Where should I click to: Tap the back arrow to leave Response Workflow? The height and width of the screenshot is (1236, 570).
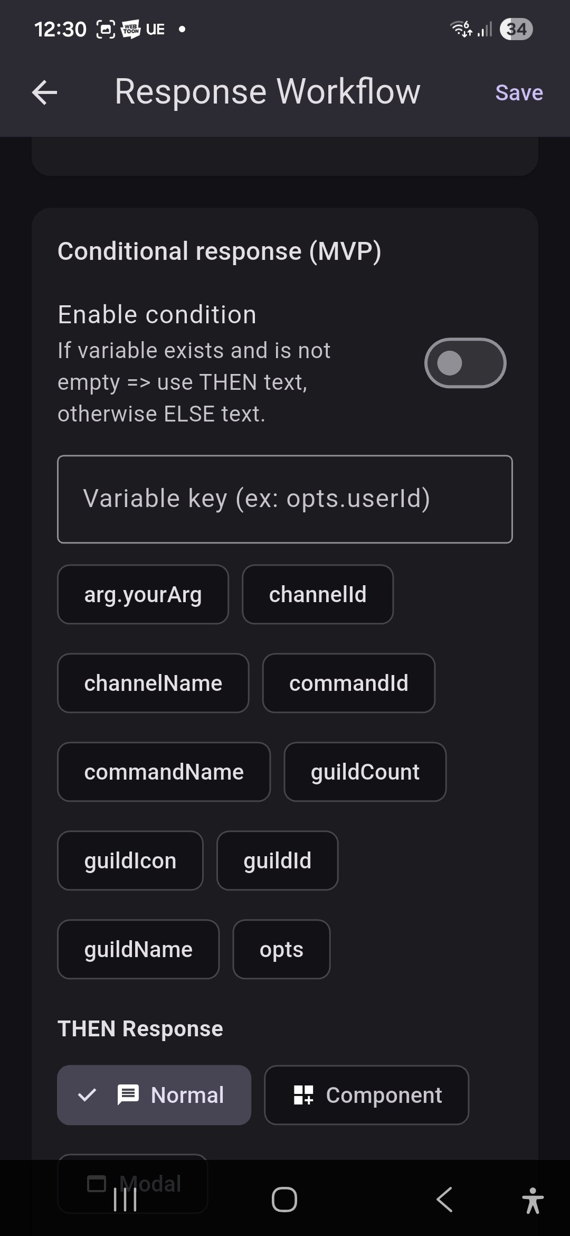pyautogui.click(x=44, y=92)
